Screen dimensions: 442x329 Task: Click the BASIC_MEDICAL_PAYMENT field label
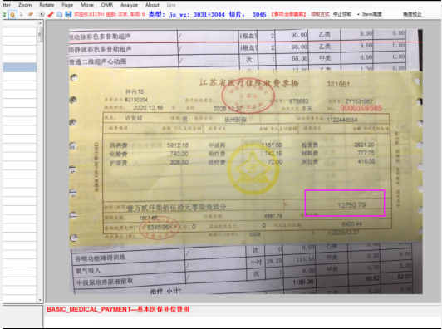tap(118, 309)
